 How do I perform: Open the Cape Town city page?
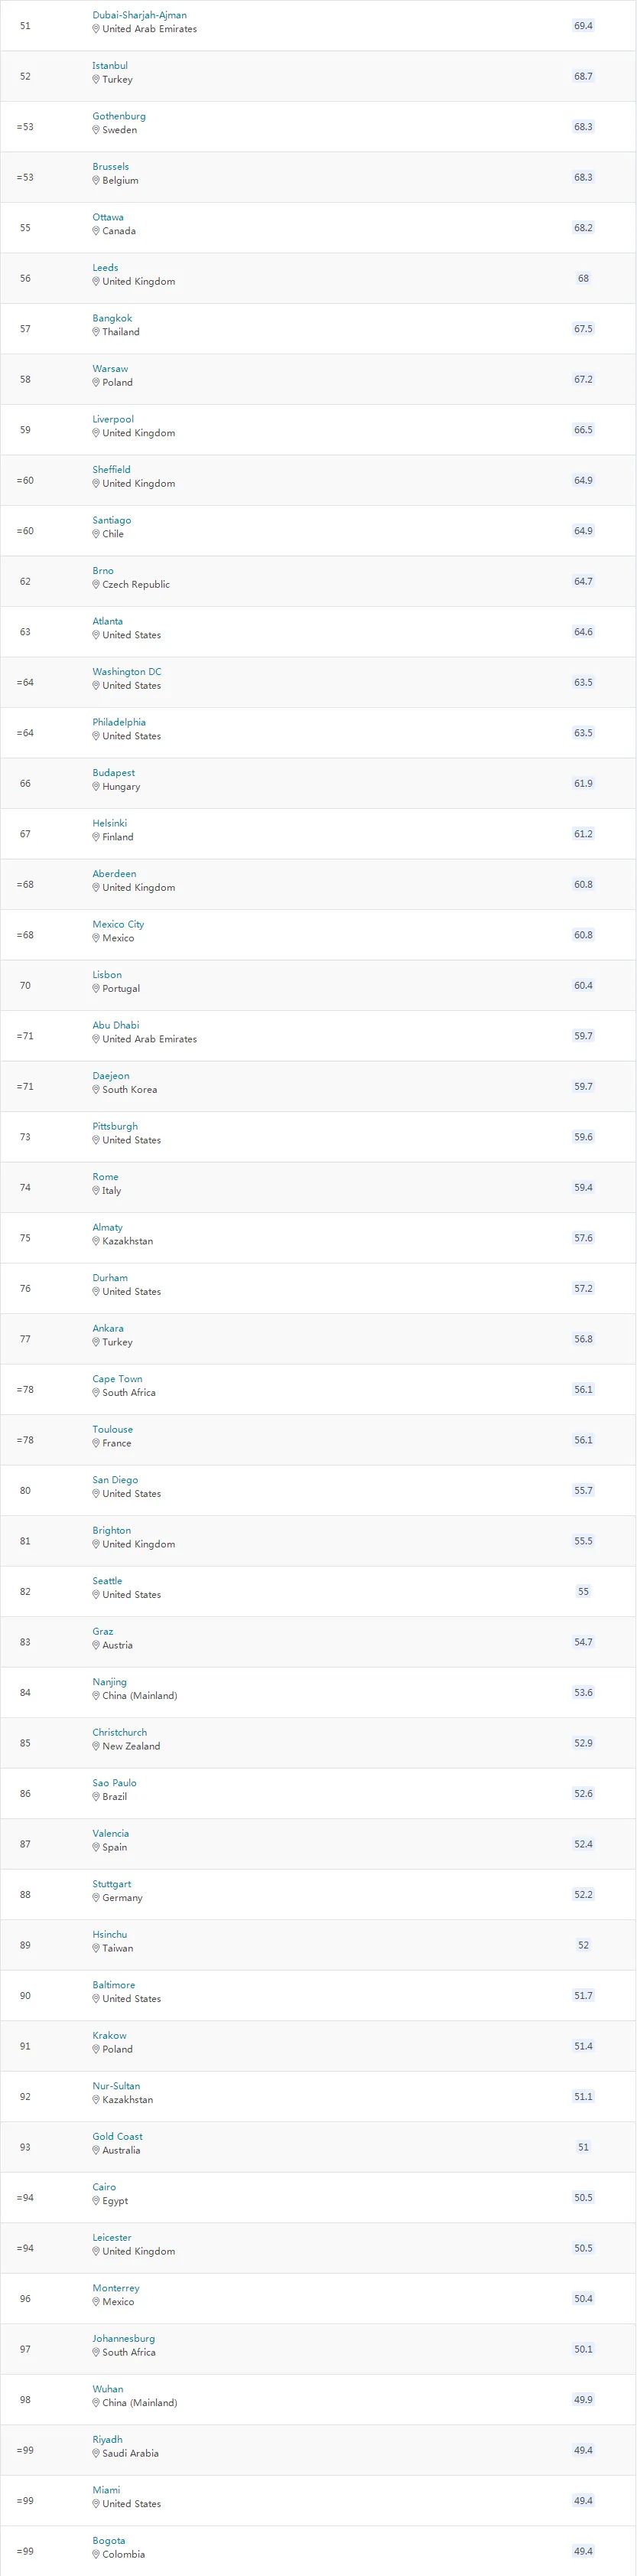[117, 1379]
